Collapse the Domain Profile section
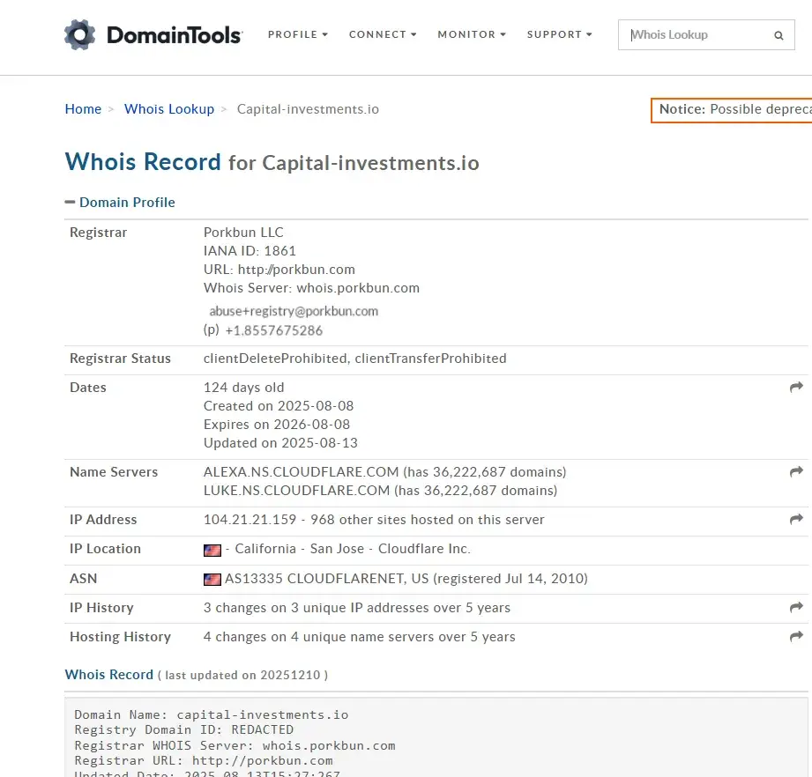Screen dimensions: 812x777 pyautogui.click(x=120, y=203)
